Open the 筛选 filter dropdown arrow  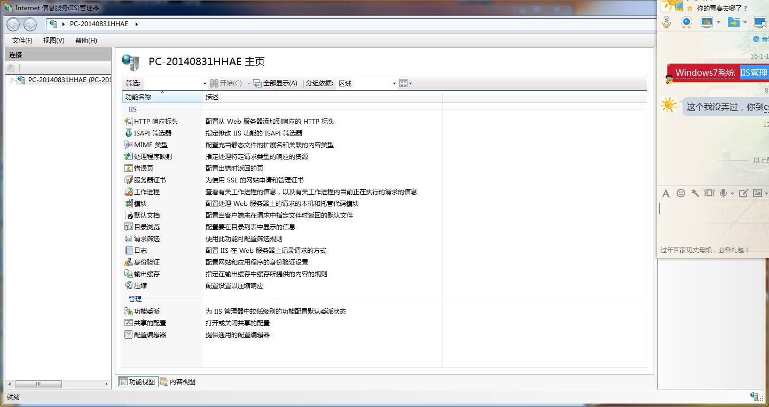click(205, 84)
